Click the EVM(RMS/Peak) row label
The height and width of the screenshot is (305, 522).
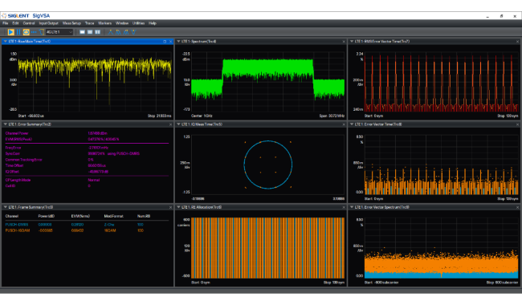point(18,139)
